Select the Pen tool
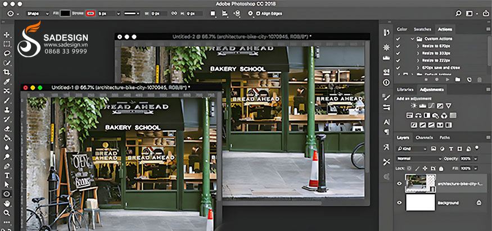The height and width of the screenshot is (231, 492). [7, 166]
